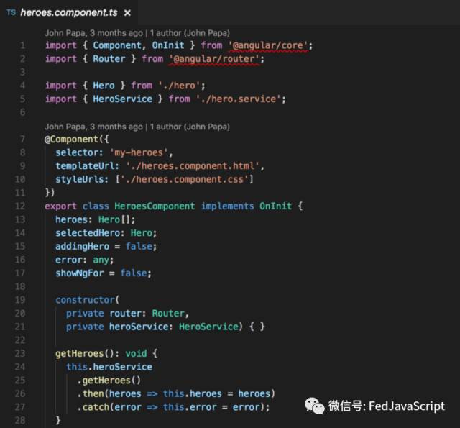Click the HeroService identifier on line 5
The height and width of the screenshot is (428, 460).
tap(122, 99)
